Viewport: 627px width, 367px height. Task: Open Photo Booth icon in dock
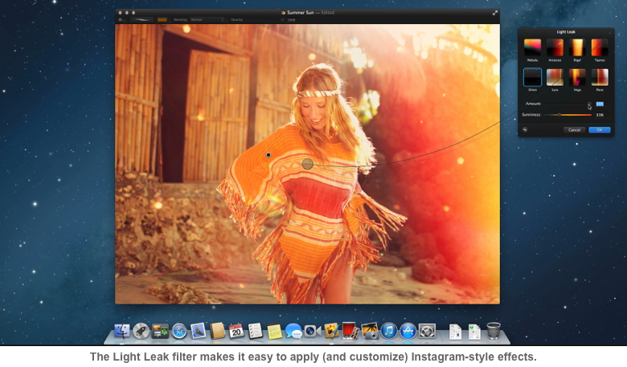[x=350, y=331]
